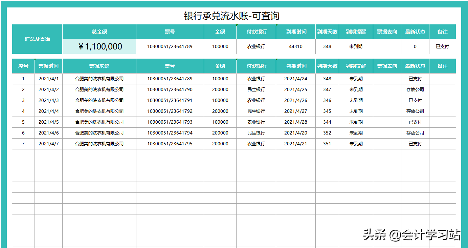Select ticket number 10300051/23641791
Screen dimensions: 468x248
click(x=170, y=100)
